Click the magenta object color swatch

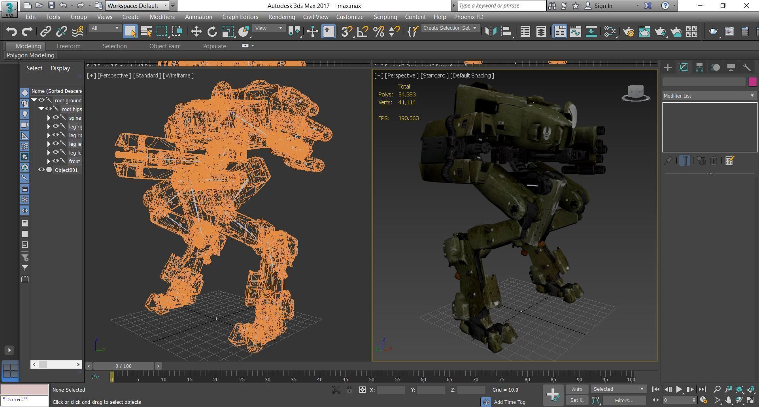[x=752, y=82]
